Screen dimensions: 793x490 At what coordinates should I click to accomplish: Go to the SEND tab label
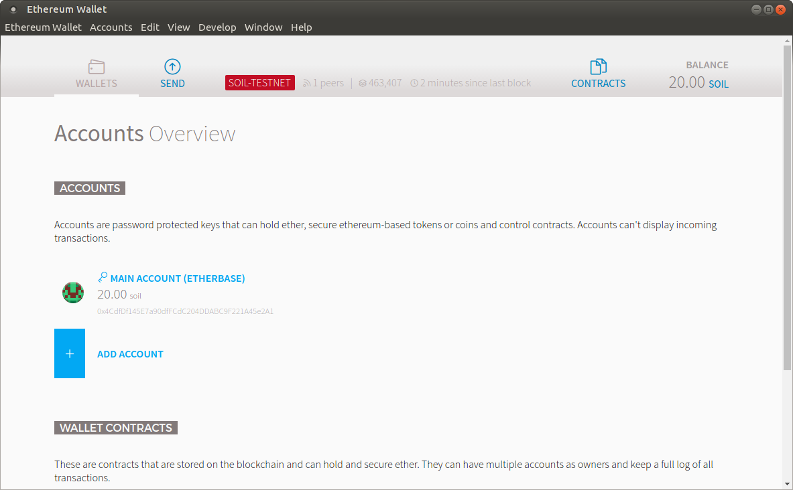coord(172,84)
